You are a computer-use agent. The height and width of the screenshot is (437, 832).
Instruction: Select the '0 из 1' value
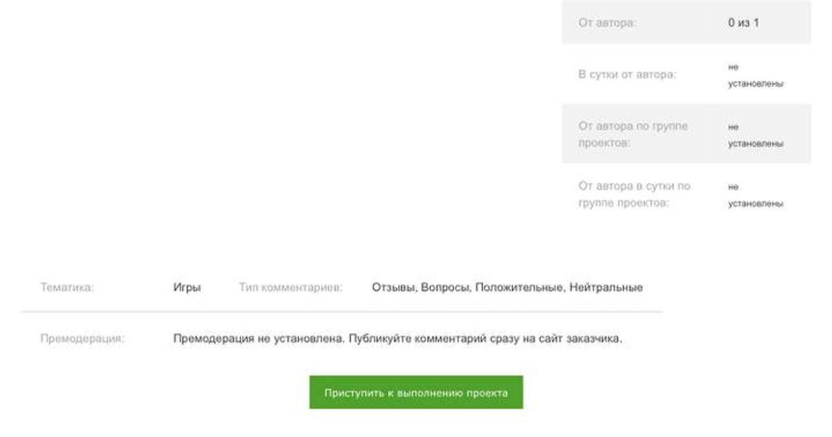point(743,23)
